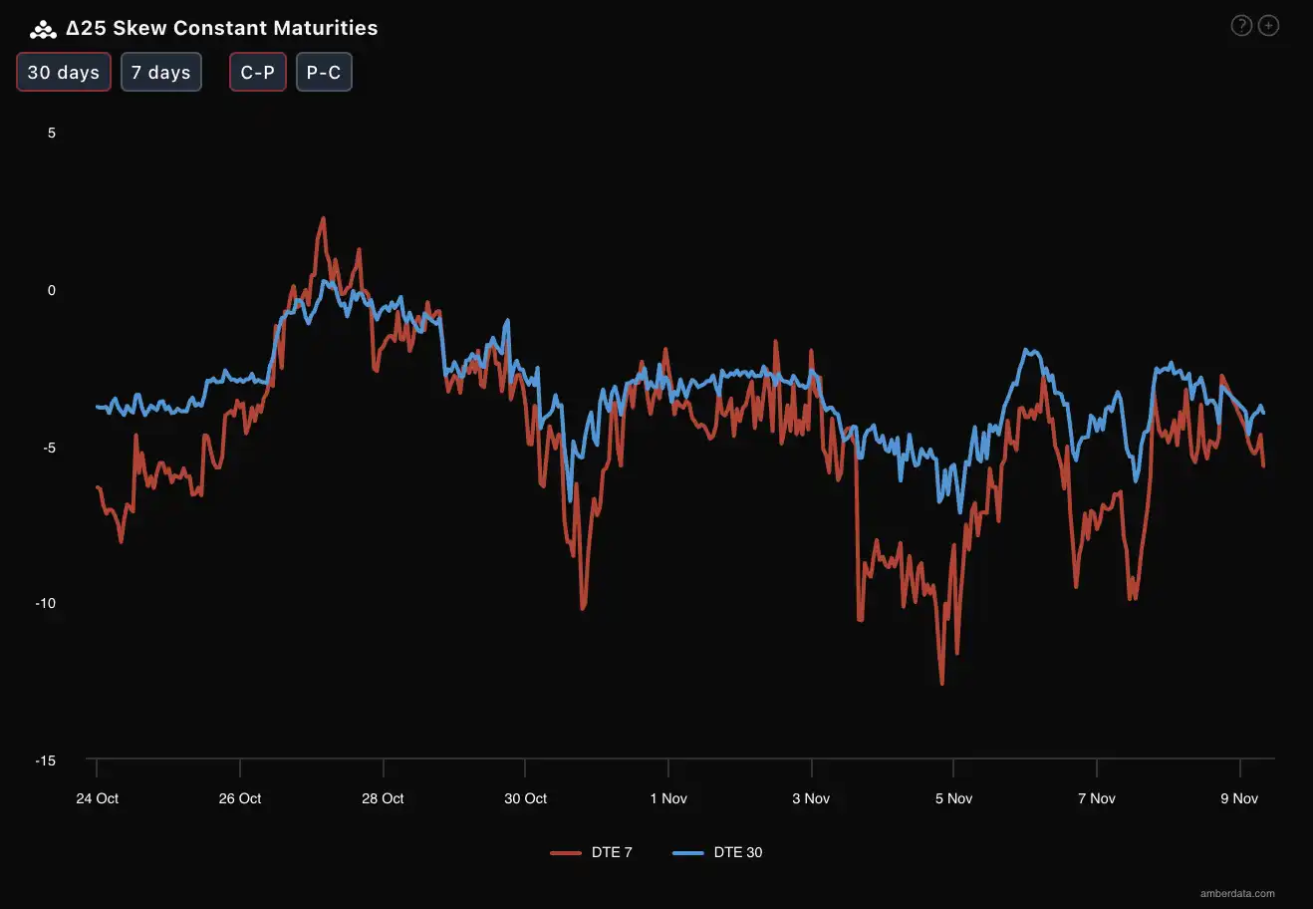Click the 24 Oct x-axis date label

click(97, 798)
